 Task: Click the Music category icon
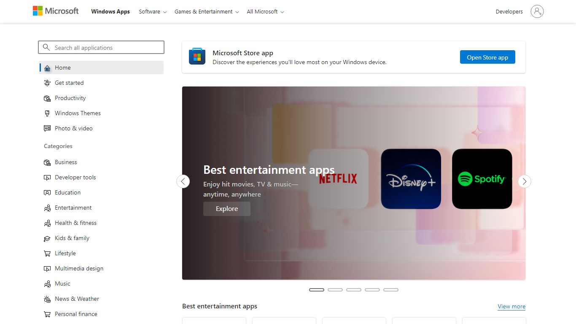(47, 283)
